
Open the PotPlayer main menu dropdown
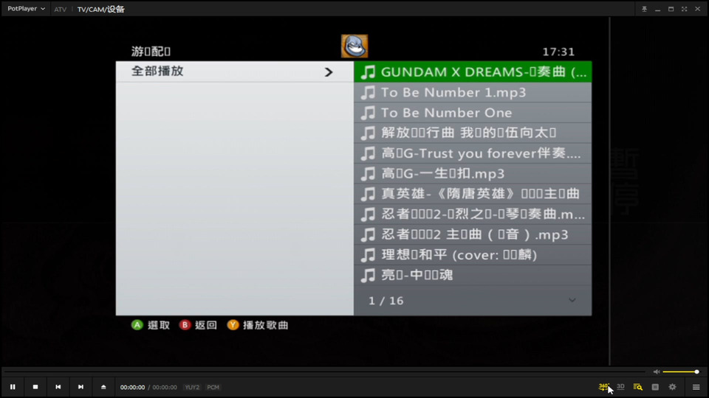[27, 9]
